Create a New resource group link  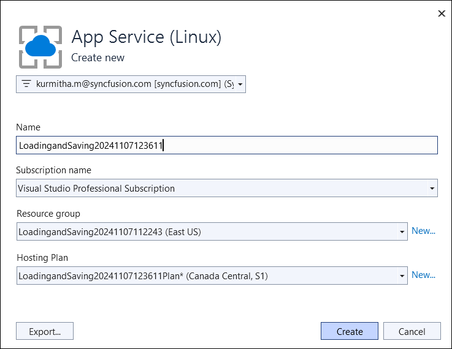coord(423,231)
